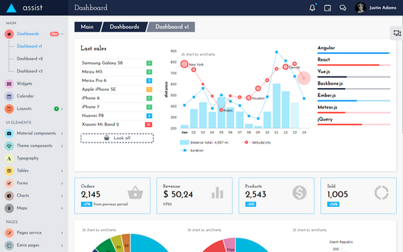Select Dashboard v2 in sidebar
This screenshot has width=403, height=252.
(x=29, y=59)
